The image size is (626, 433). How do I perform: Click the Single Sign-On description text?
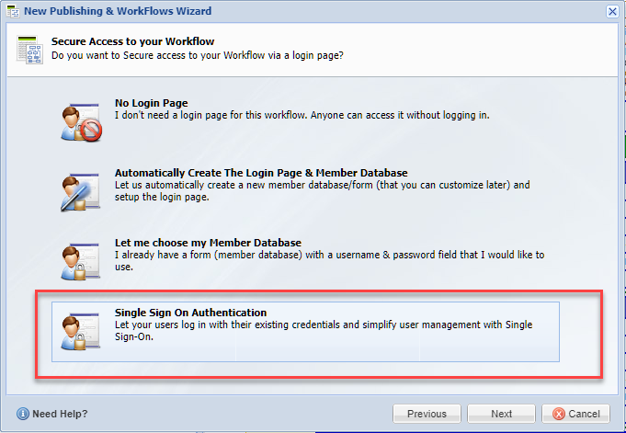click(x=324, y=331)
